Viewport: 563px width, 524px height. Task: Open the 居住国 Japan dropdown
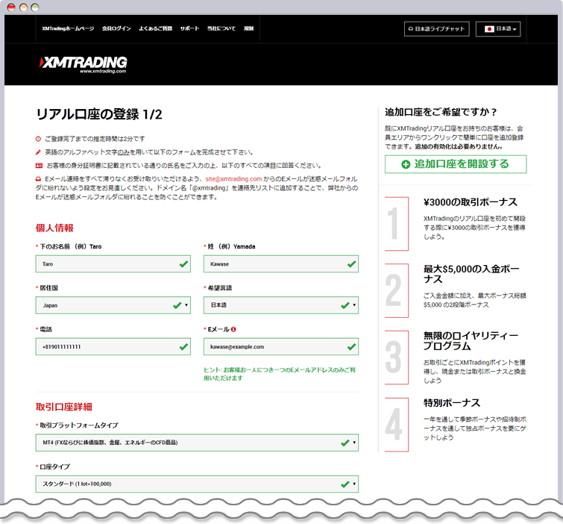click(113, 305)
